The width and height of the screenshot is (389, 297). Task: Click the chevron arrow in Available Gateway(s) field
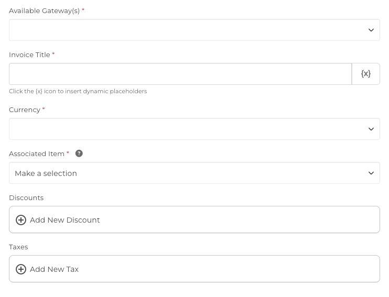click(x=371, y=30)
